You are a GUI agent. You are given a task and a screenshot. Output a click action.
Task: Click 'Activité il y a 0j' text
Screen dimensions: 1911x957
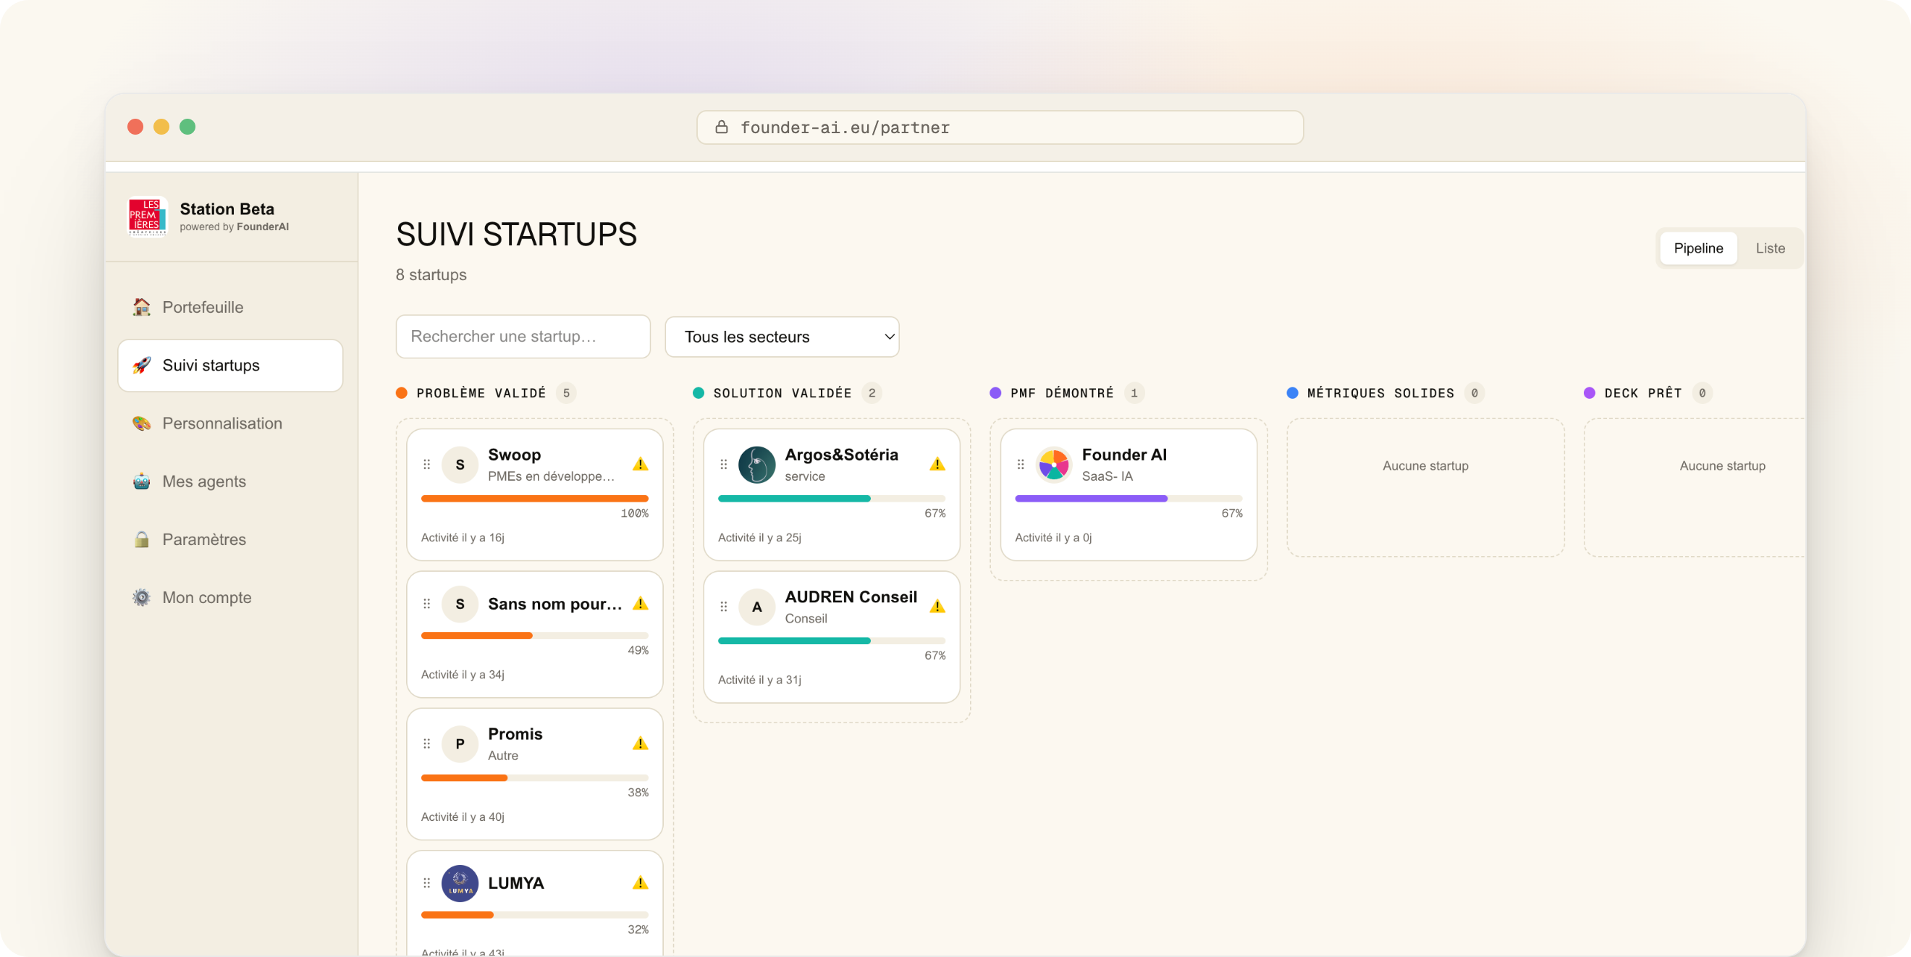(1052, 537)
